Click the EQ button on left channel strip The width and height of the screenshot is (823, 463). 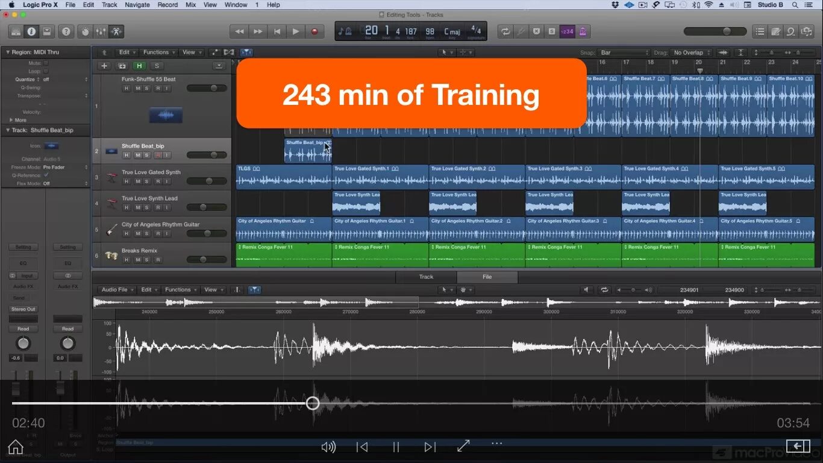23,263
